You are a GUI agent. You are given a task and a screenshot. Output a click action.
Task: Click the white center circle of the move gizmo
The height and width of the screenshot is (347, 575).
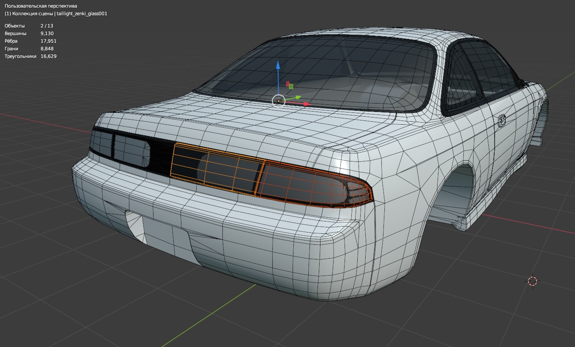point(279,101)
